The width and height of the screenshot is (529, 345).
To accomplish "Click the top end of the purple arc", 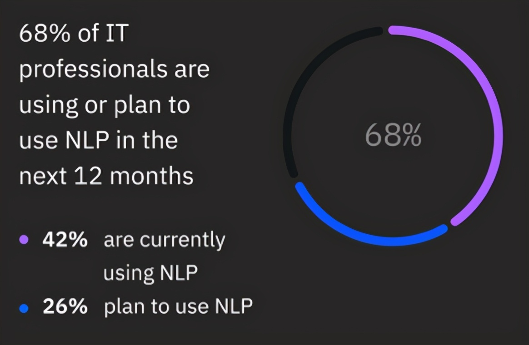I will [x=392, y=30].
